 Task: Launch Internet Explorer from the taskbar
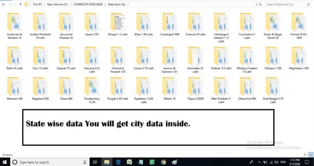118,162
